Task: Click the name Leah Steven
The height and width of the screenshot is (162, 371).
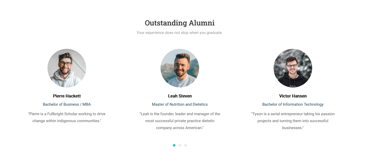Action: click(180, 96)
